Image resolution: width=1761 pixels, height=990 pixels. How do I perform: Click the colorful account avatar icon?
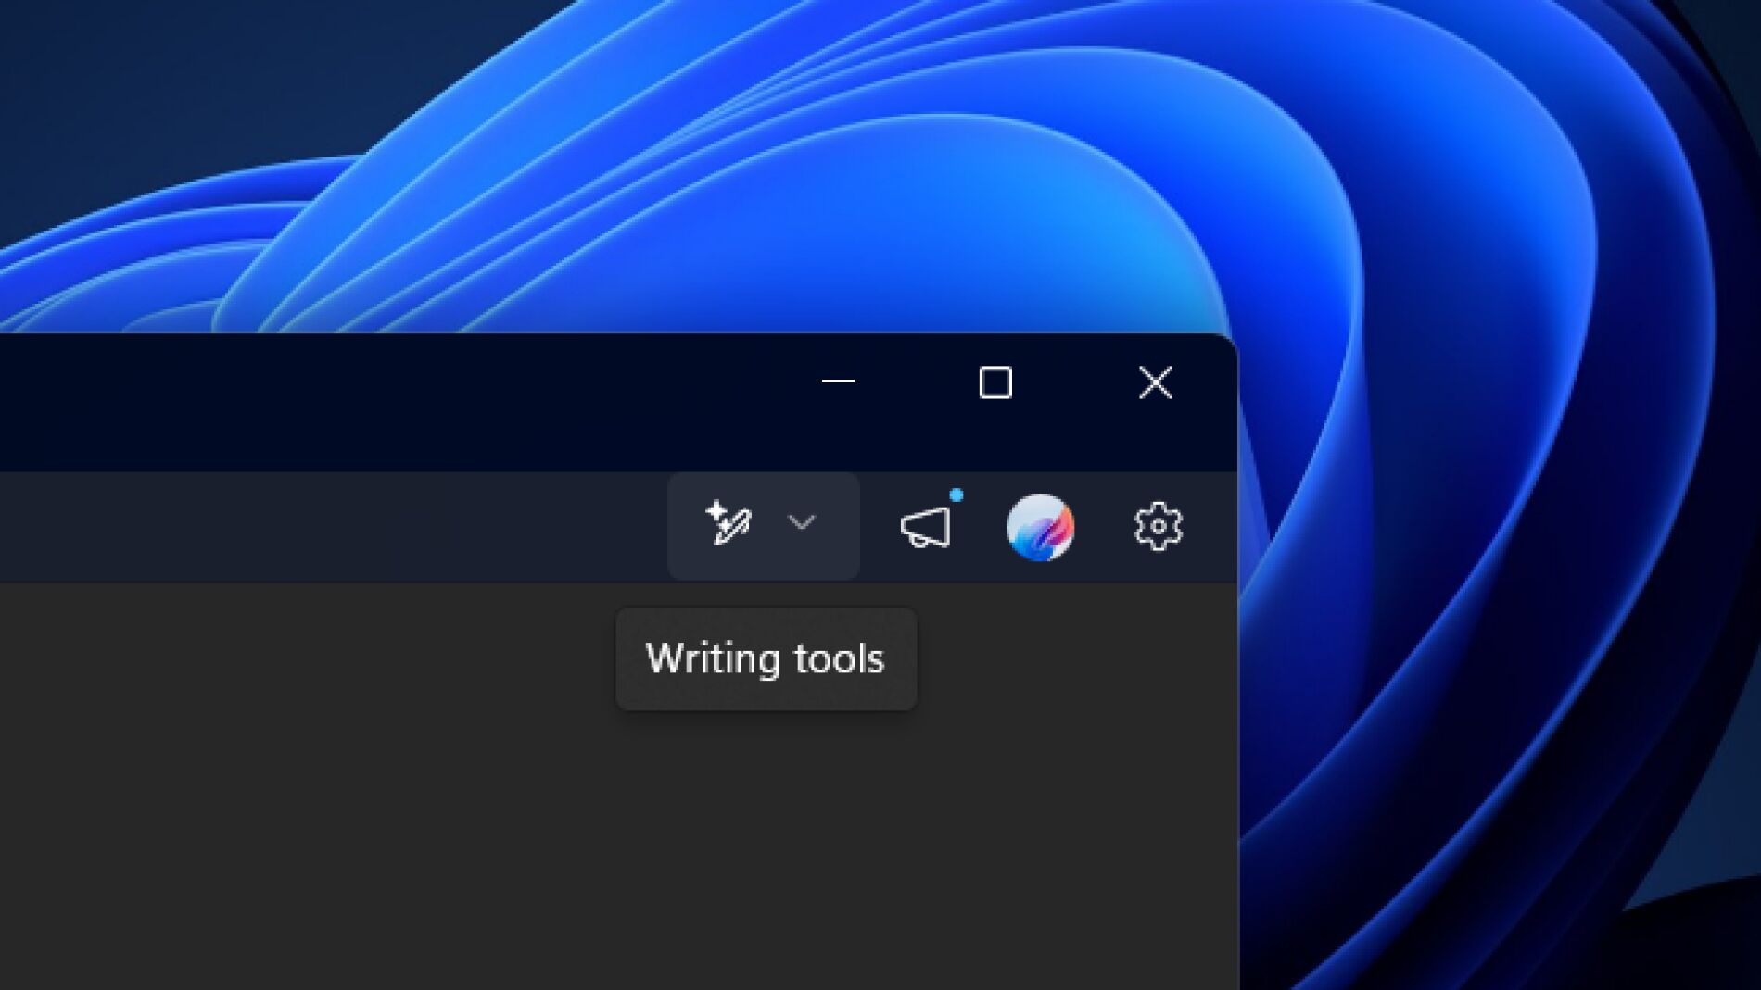[x=1040, y=527]
